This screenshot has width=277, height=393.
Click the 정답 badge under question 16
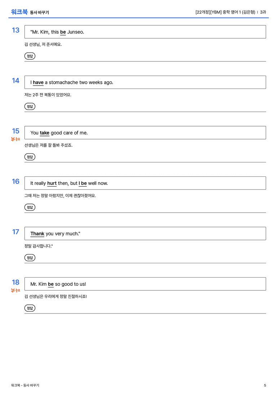[30, 207]
